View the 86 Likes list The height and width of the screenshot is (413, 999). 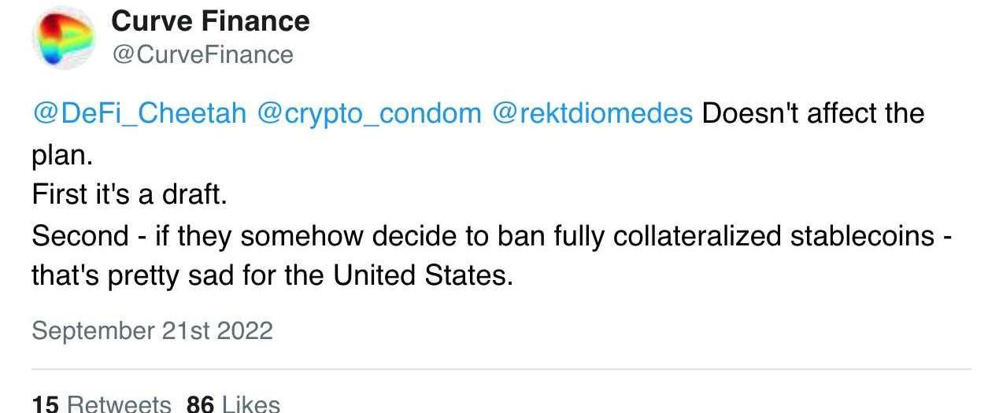point(233,404)
